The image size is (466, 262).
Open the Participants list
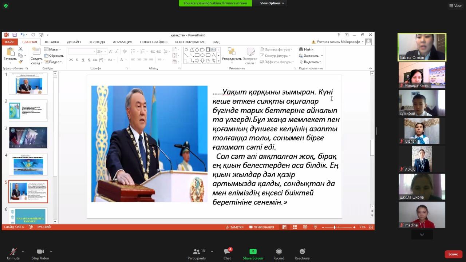coord(197,251)
